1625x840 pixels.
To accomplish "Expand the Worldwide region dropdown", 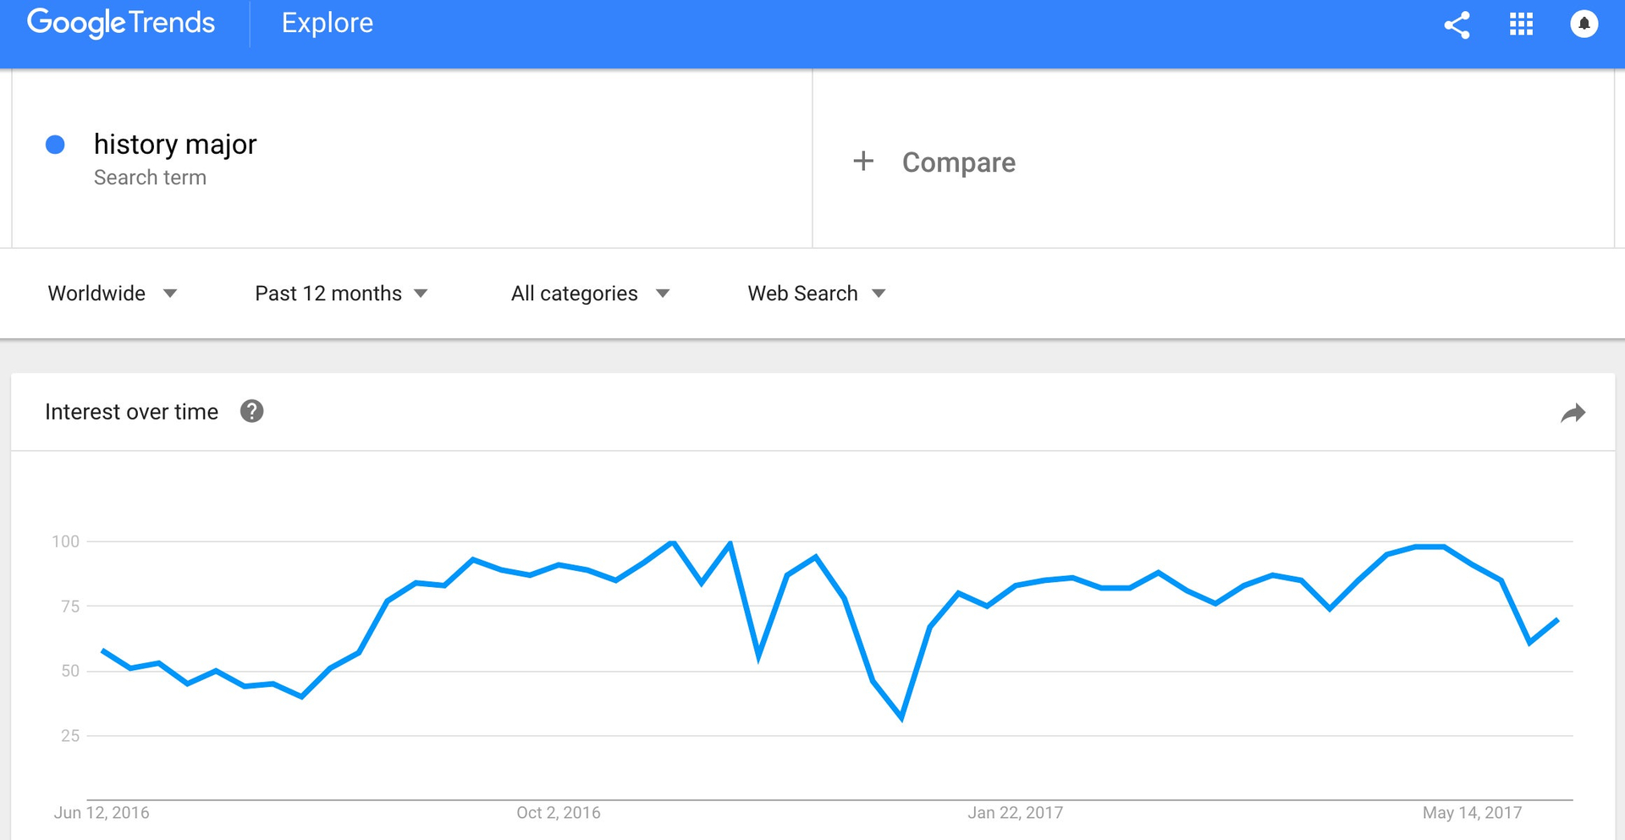I will tap(113, 294).
